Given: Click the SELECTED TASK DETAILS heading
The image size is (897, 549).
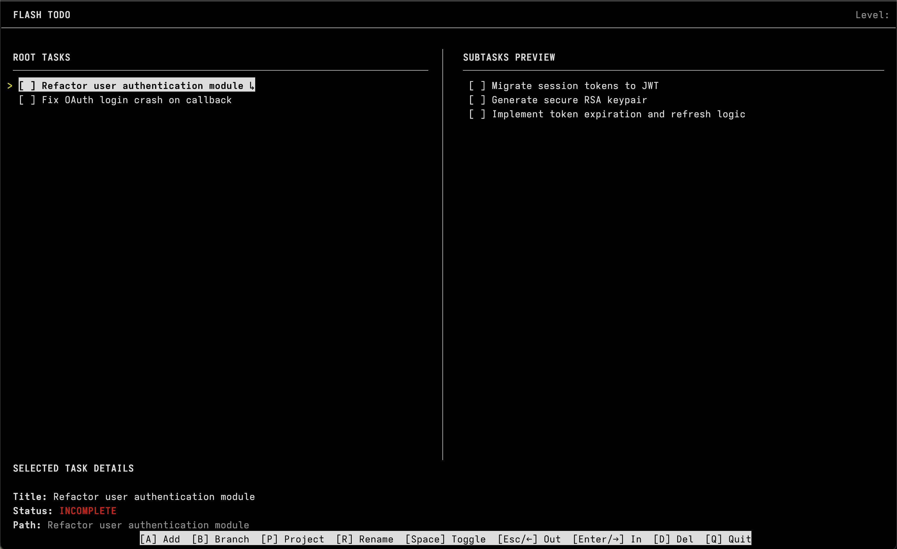Looking at the screenshot, I should [x=73, y=468].
